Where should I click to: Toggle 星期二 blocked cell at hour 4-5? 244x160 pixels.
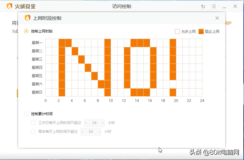point(75,51)
